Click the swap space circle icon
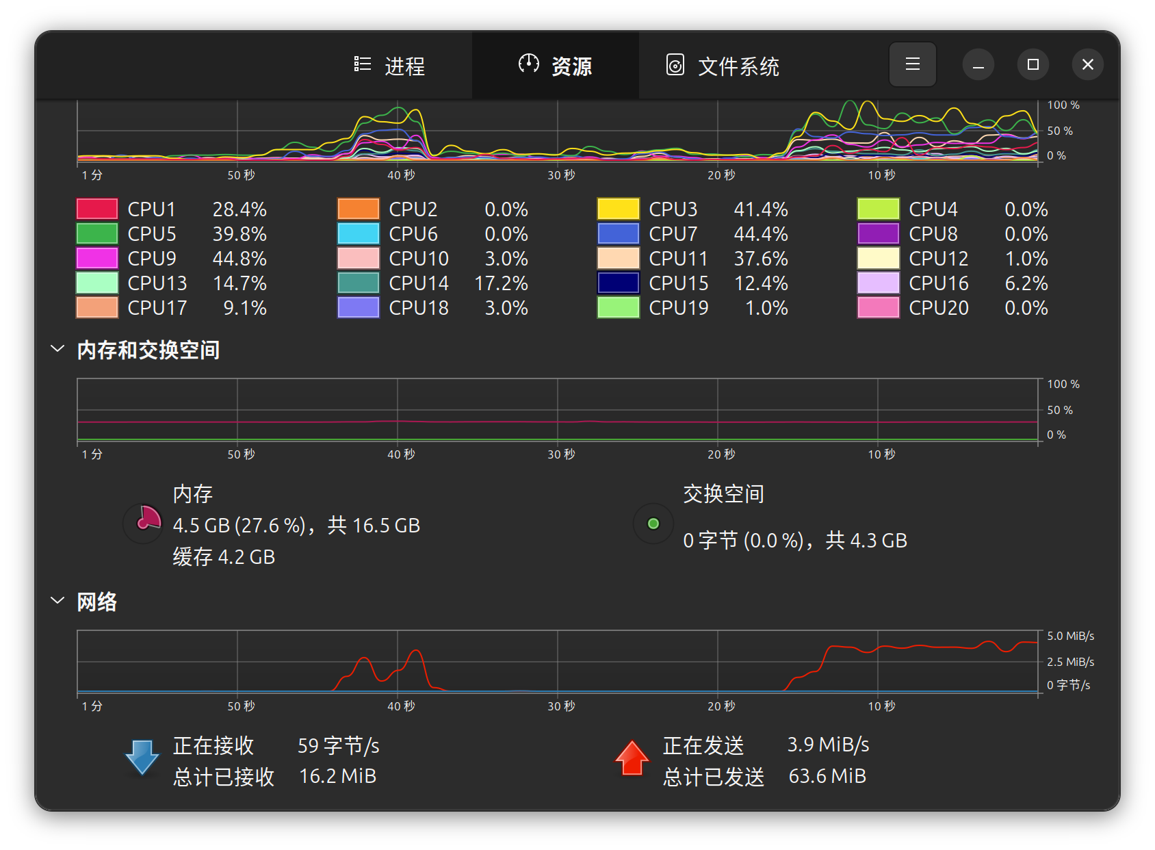The height and width of the screenshot is (850, 1155). click(653, 524)
